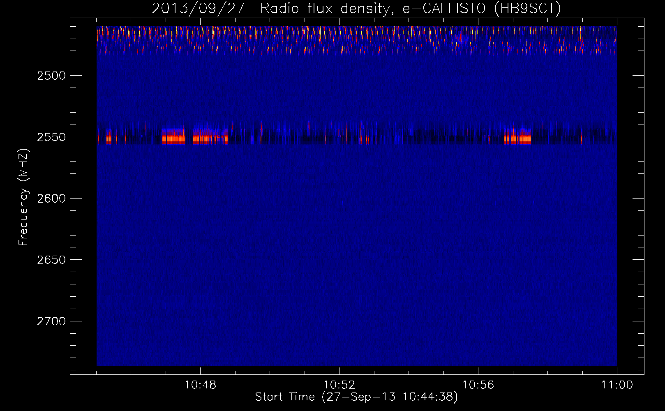The height and width of the screenshot is (411, 665).
Task: Click the 2550 frequency tick label
Action: 51,137
